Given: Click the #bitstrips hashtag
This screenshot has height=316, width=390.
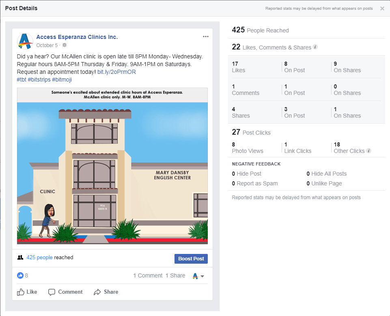Looking at the screenshot, I should pos(39,80).
